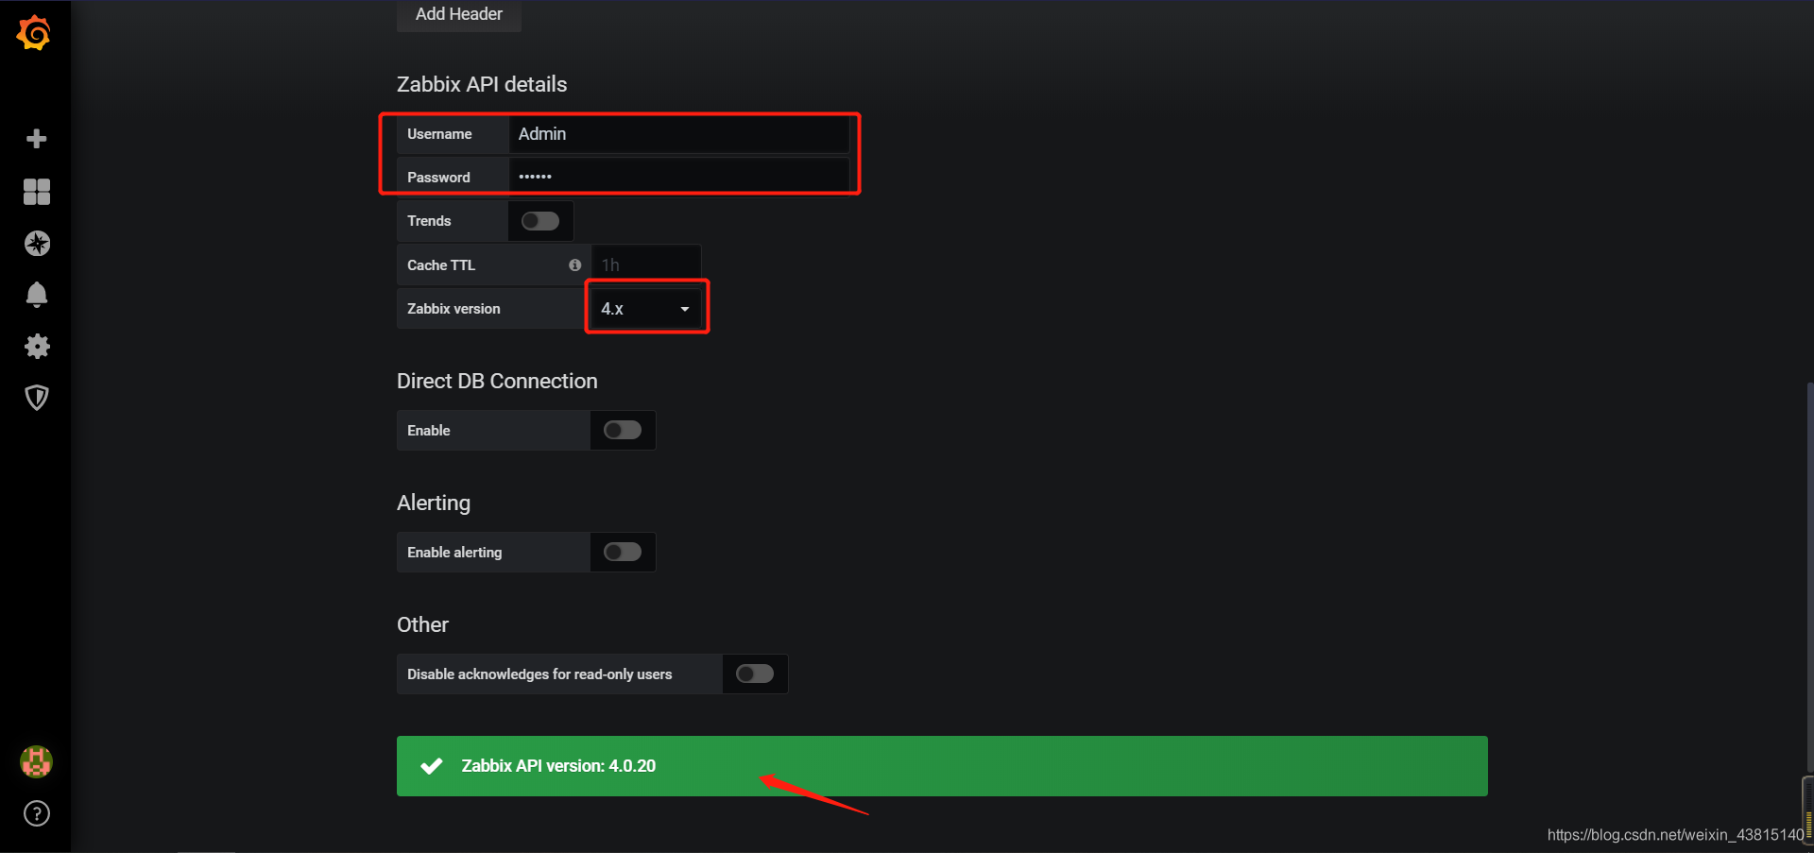The width and height of the screenshot is (1814, 853).
Task: Open the Dashboards grid icon
Action: [37, 192]
